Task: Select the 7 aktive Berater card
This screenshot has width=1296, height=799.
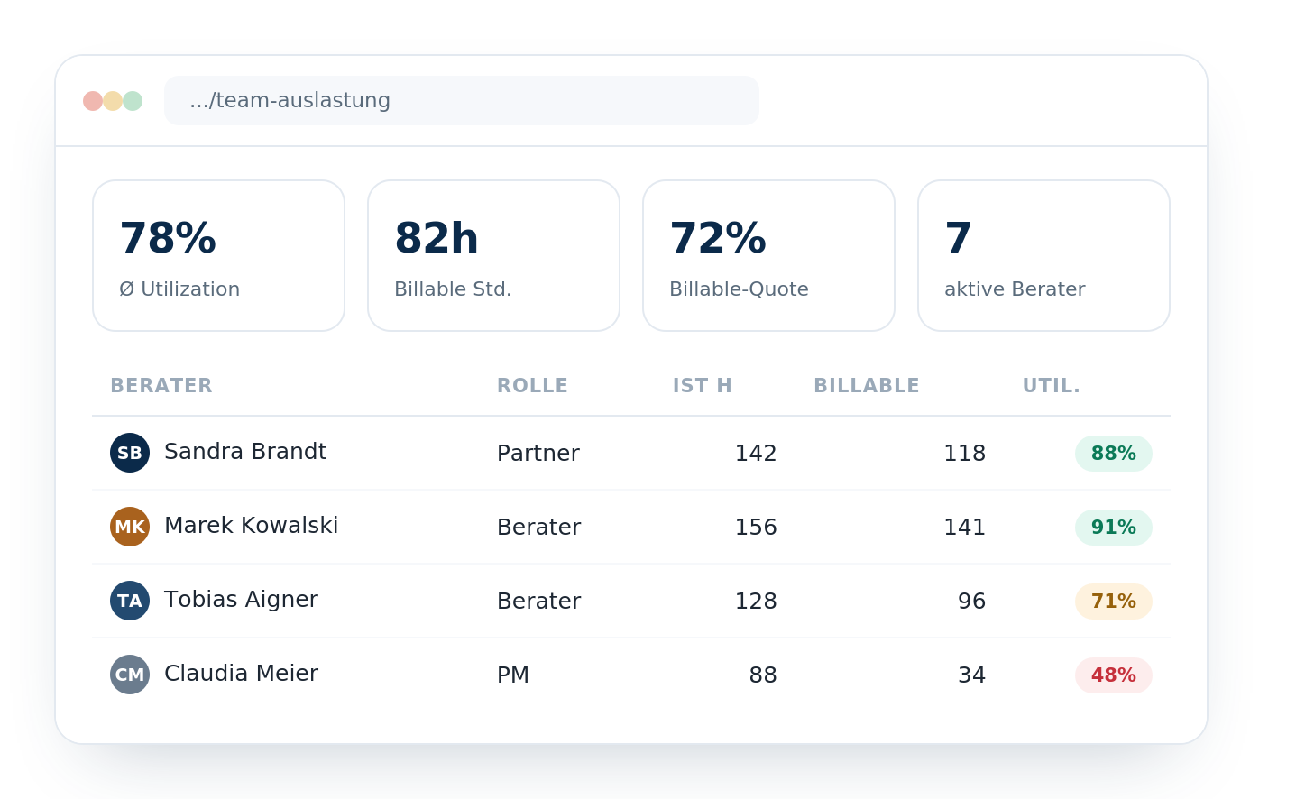Action: pos(1044,256)
